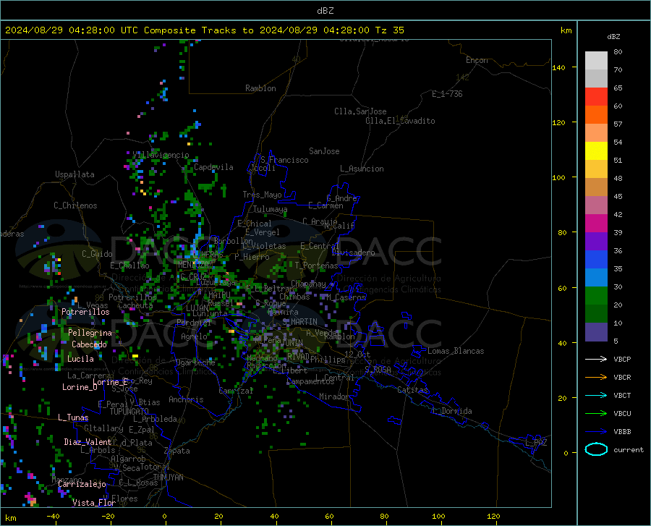Viewport: 651px width, 526px height.
Task: Click the Lomas_Blancas map label
Action: point(456,351)
